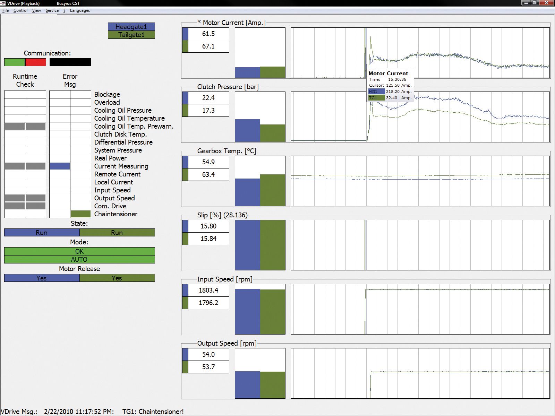Click the OK mode bar
The image size is (555, 416).
(x=79, y=251)
